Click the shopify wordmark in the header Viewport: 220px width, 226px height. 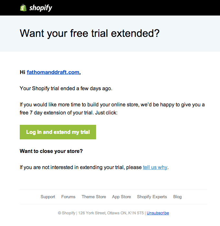(41, 8)
